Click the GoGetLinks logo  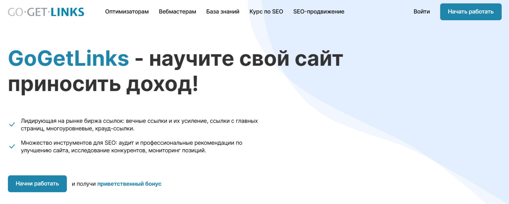46,12
